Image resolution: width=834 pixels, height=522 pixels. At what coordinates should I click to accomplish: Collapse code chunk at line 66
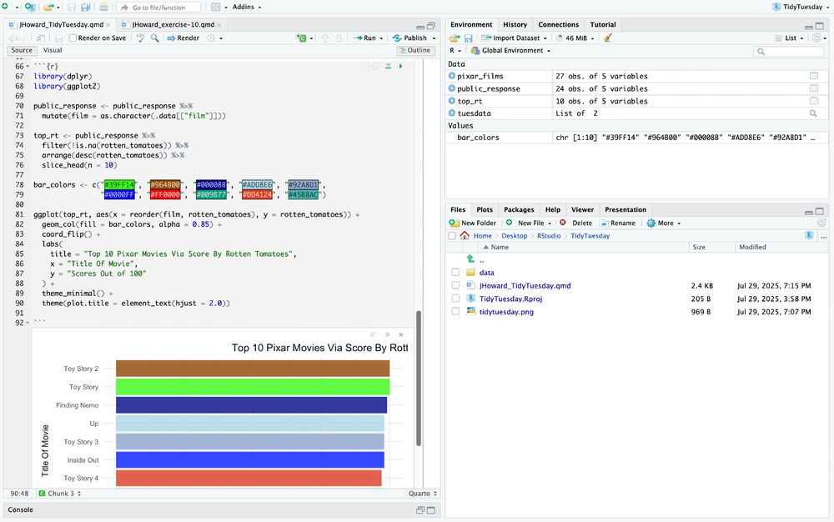28,67
